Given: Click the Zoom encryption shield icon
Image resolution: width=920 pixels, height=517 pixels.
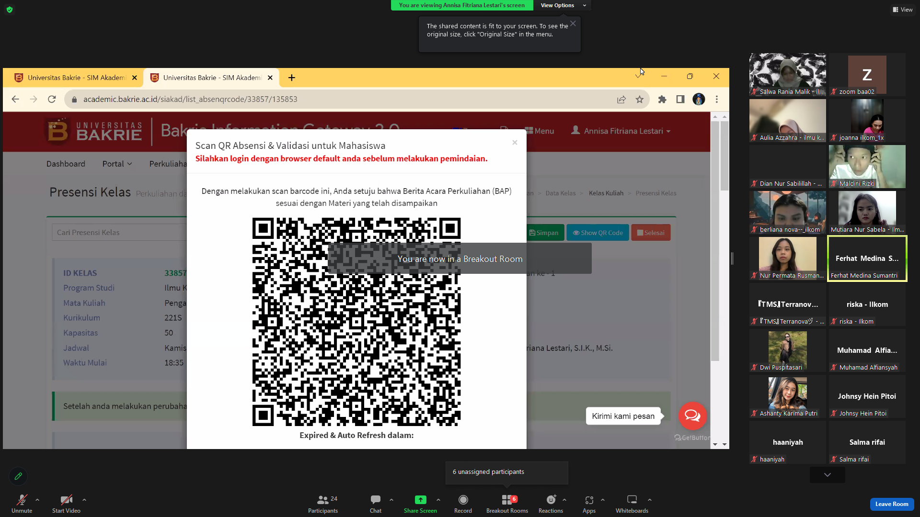Looking at the screenshot, I should pos(10,10).
